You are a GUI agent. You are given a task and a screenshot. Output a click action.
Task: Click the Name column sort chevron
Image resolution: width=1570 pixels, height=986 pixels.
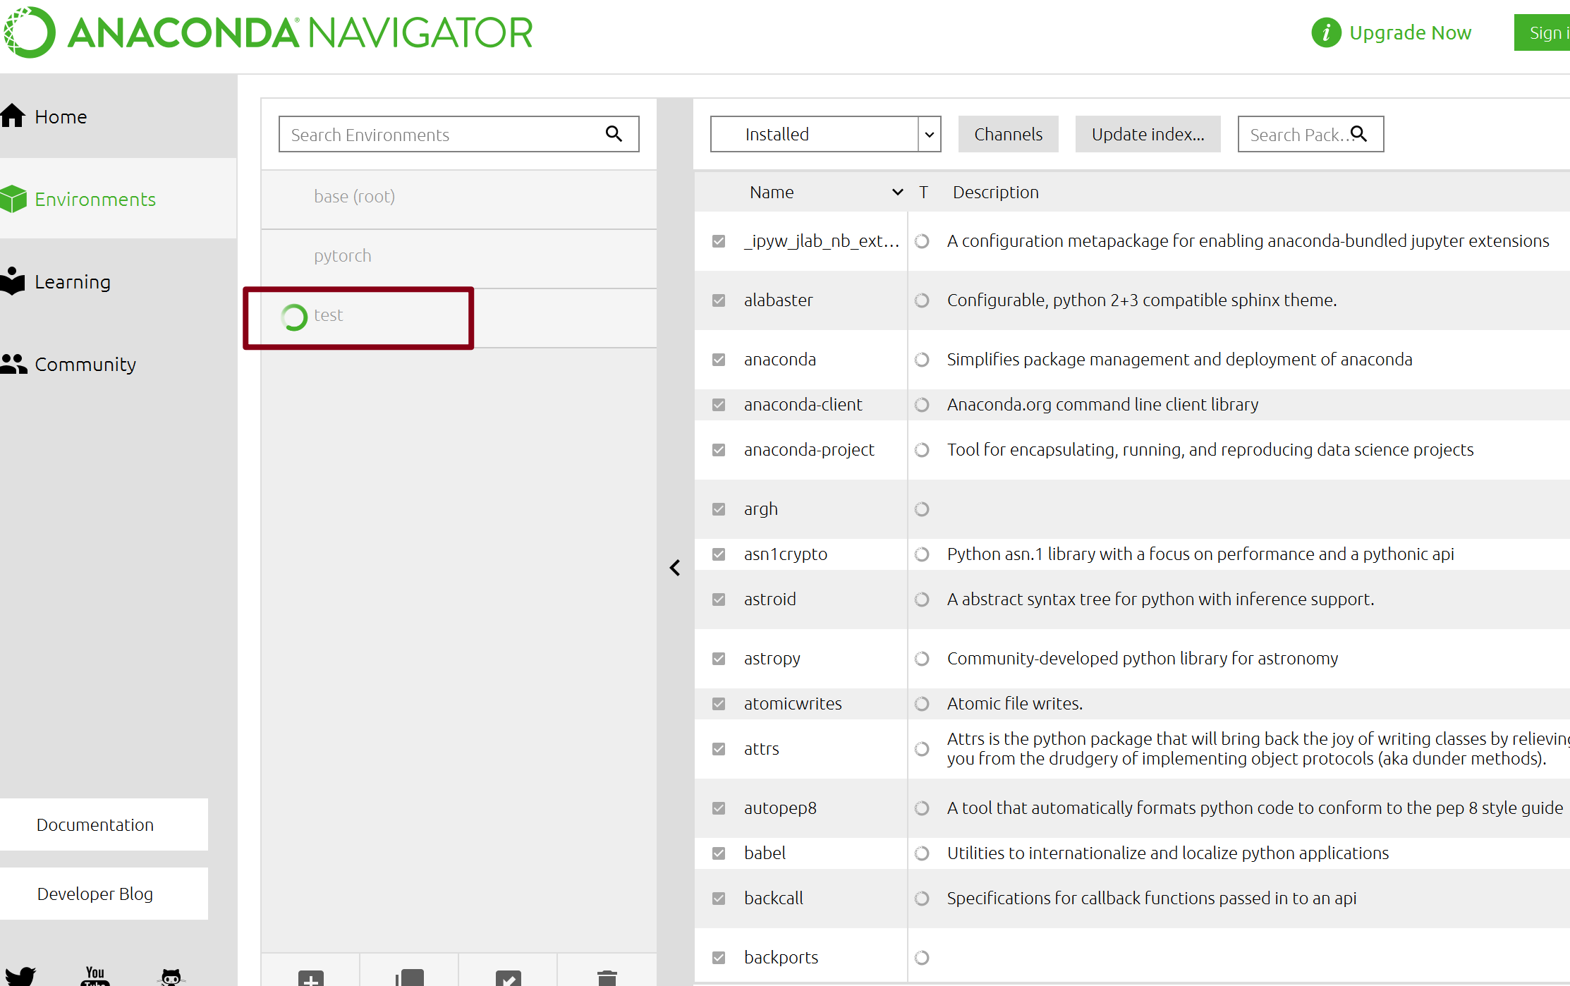897,193
